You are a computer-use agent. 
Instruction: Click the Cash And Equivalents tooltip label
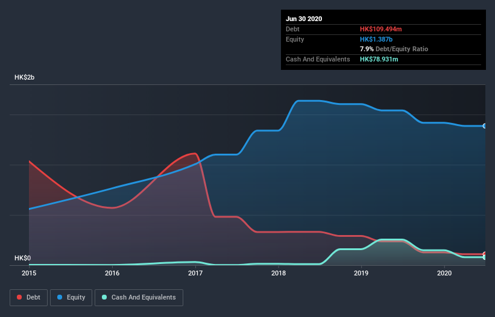click(x=318, y=59)
